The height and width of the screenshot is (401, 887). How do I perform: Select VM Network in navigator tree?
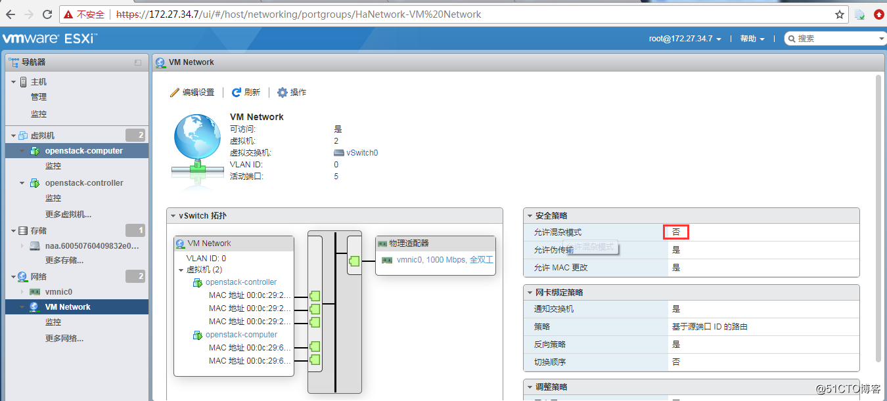77,307
